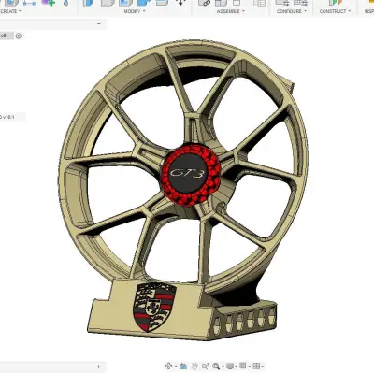
Task: Expand the ASSEMBLE dropdown menu
Action: (231, 11)
